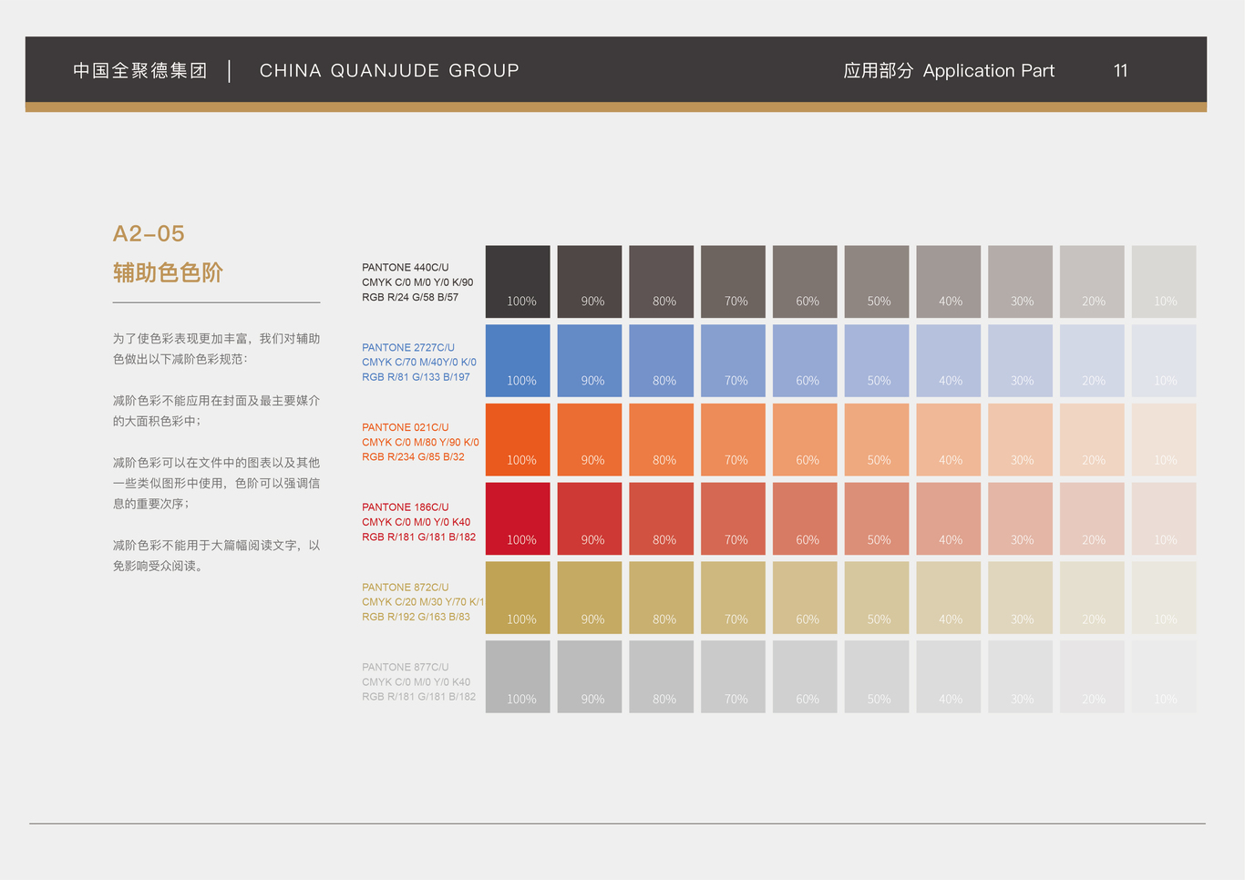1245x880 pixels.
Task: Click the CHINA QUANJUDE GROUP header text
Action: pos(389,70)
